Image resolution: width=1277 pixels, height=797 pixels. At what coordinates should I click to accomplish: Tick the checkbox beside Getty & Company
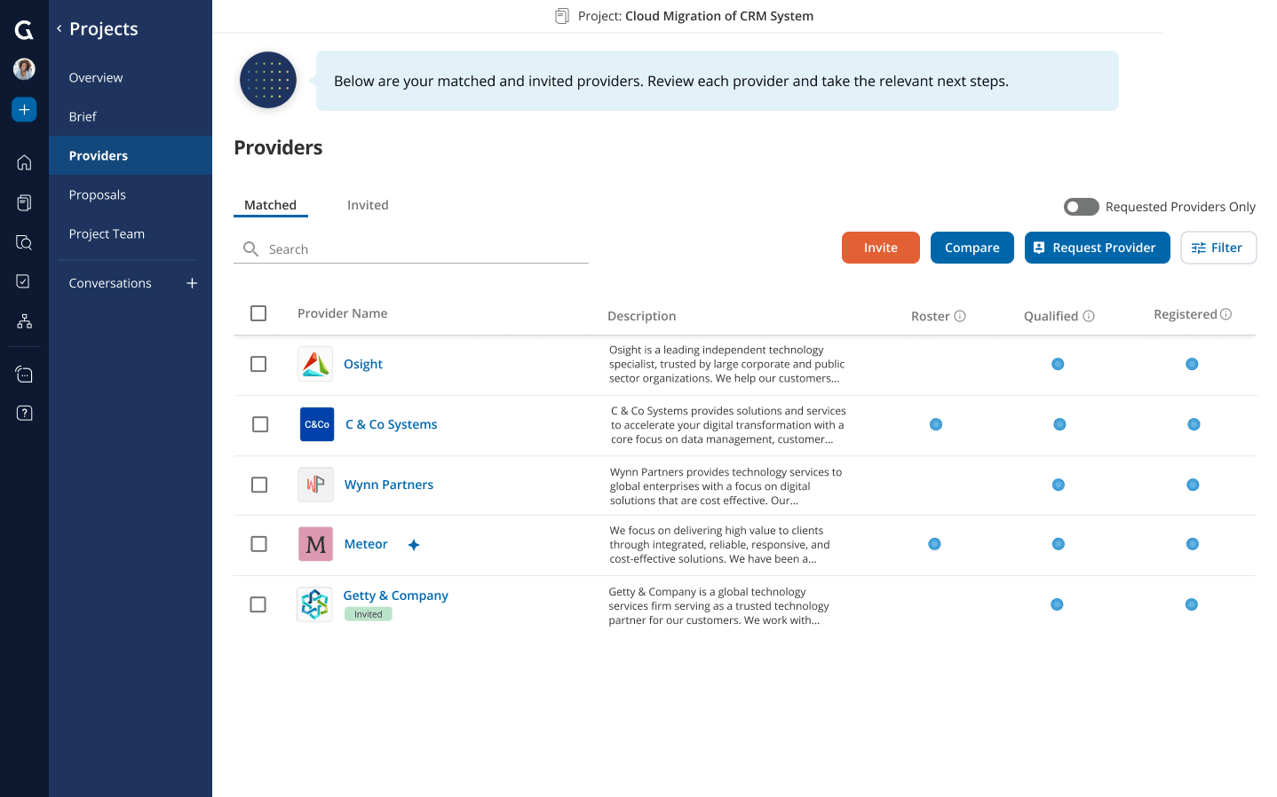click(x=258, y=604)
